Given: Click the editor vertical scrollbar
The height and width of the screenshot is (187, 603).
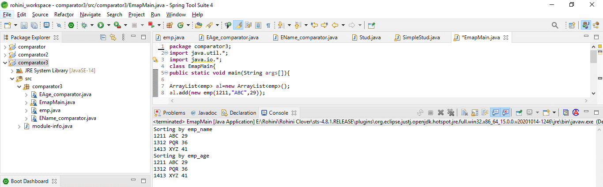Looking at the screenshot, I should (x=593, y=71).
